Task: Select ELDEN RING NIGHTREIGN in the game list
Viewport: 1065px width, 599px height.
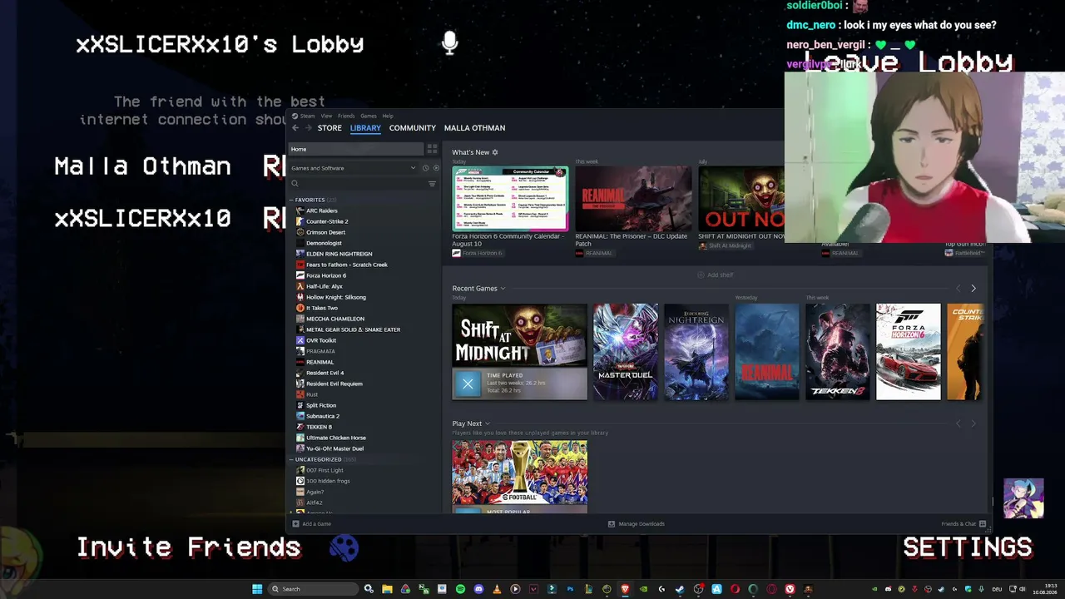Action: [339, 254]
